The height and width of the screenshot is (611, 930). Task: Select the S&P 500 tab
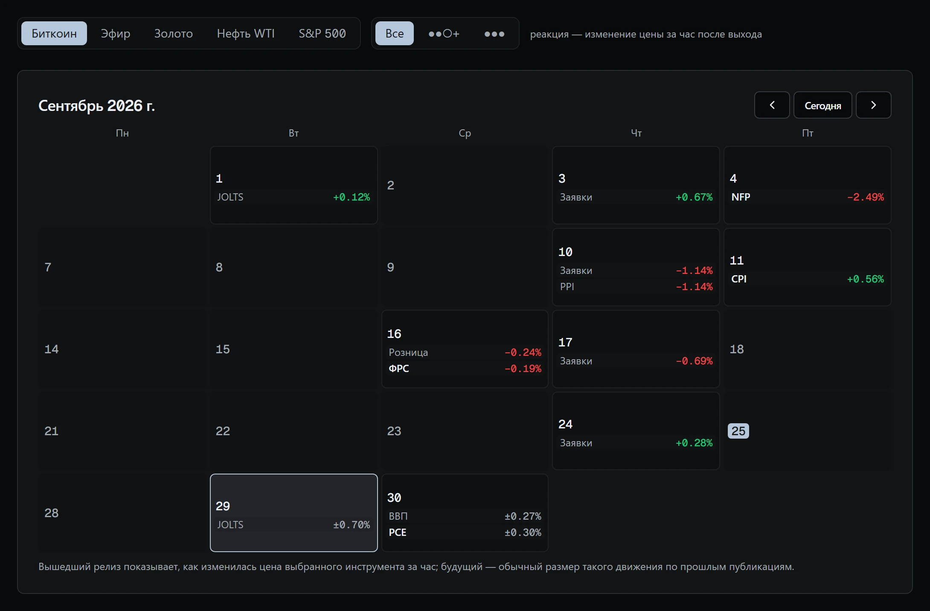pyautogui.click(x=322, y=33)
